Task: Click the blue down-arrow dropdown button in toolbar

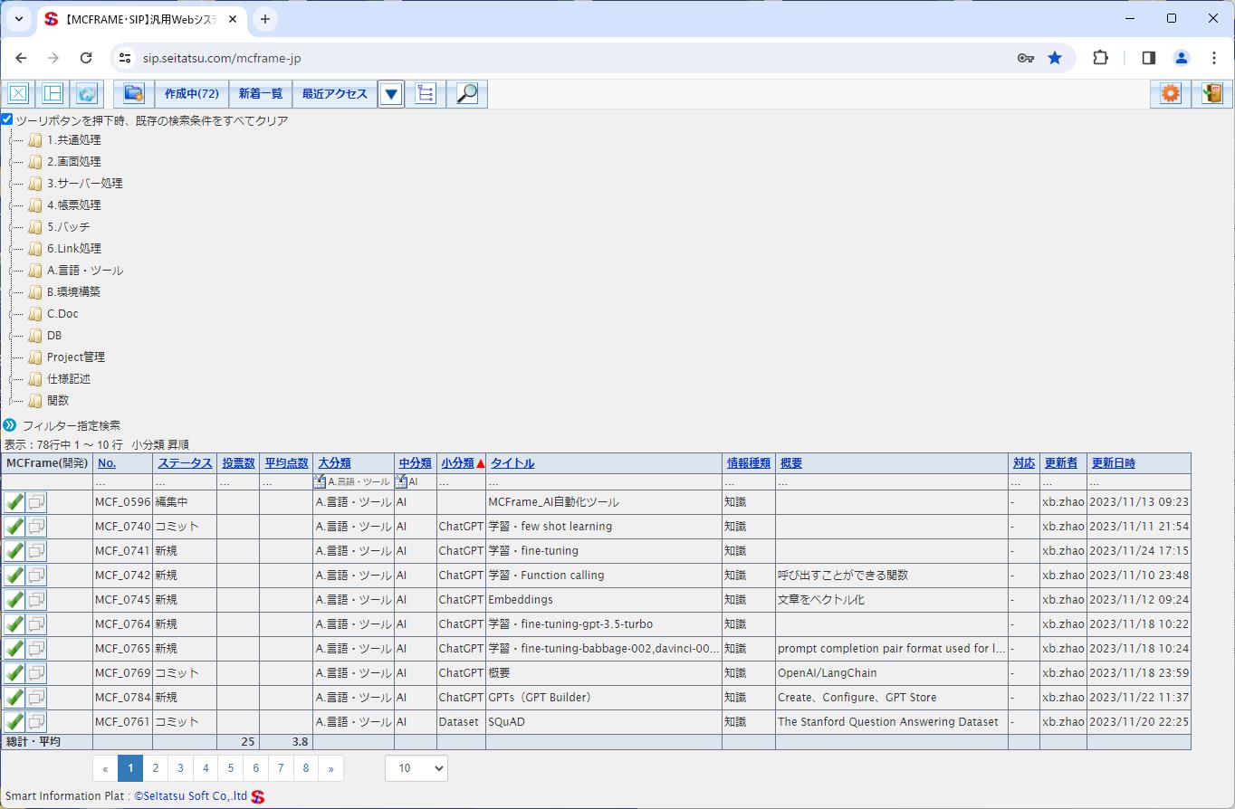Action: 391,93
